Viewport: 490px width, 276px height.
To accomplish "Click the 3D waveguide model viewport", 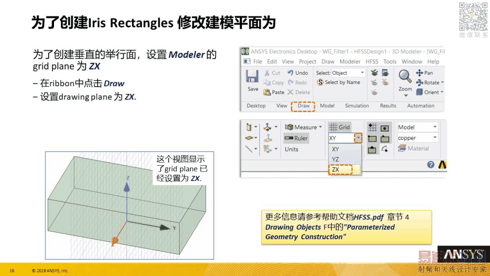I will point(129,205).
